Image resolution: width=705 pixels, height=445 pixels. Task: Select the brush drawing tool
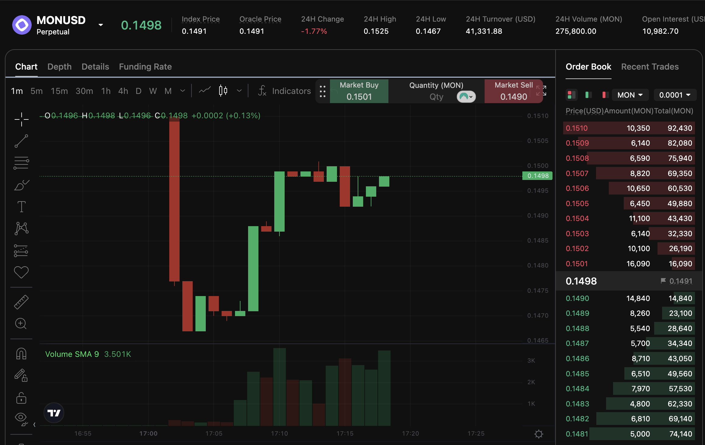pyautogui.click(x=21, y=185)
